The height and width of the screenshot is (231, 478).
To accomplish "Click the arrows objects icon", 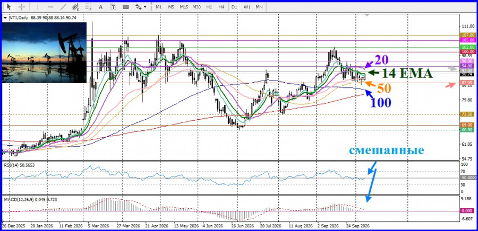I will click(139, 6).
